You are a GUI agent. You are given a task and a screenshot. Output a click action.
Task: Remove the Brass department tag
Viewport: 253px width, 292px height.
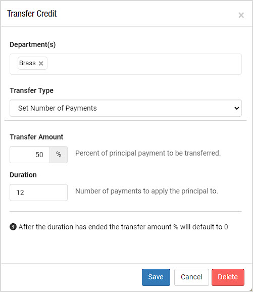[x=41, y=63]
